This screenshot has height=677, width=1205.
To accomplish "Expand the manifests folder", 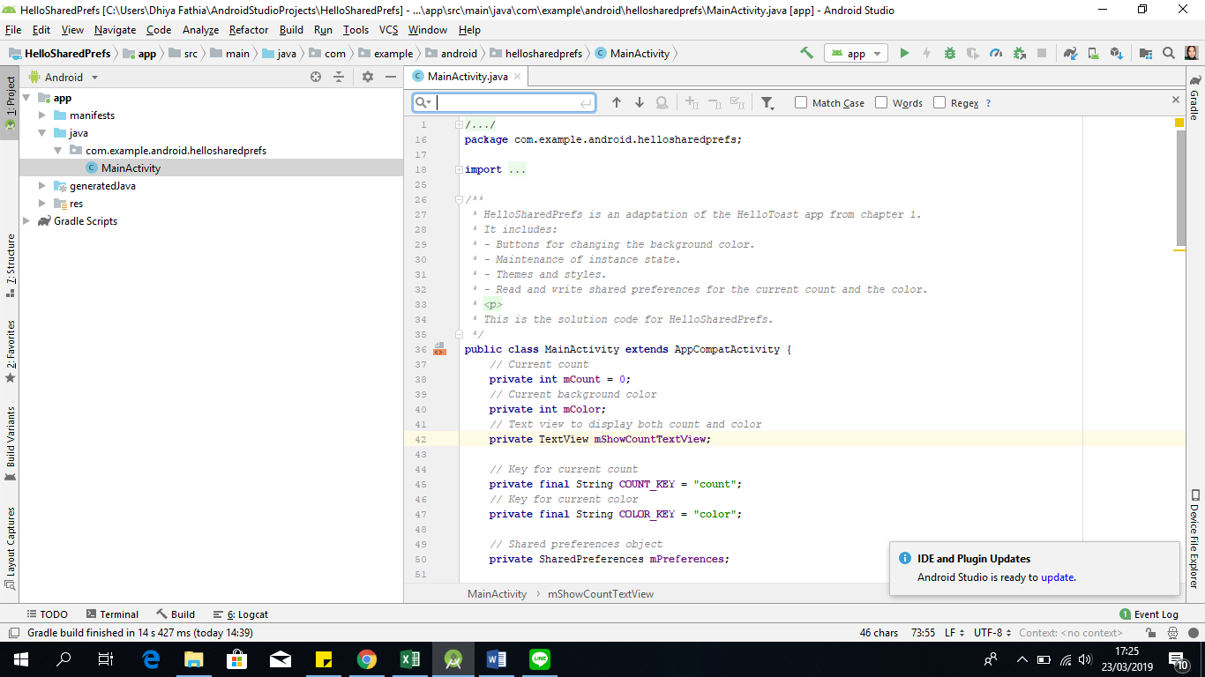I will coord(40,115).
